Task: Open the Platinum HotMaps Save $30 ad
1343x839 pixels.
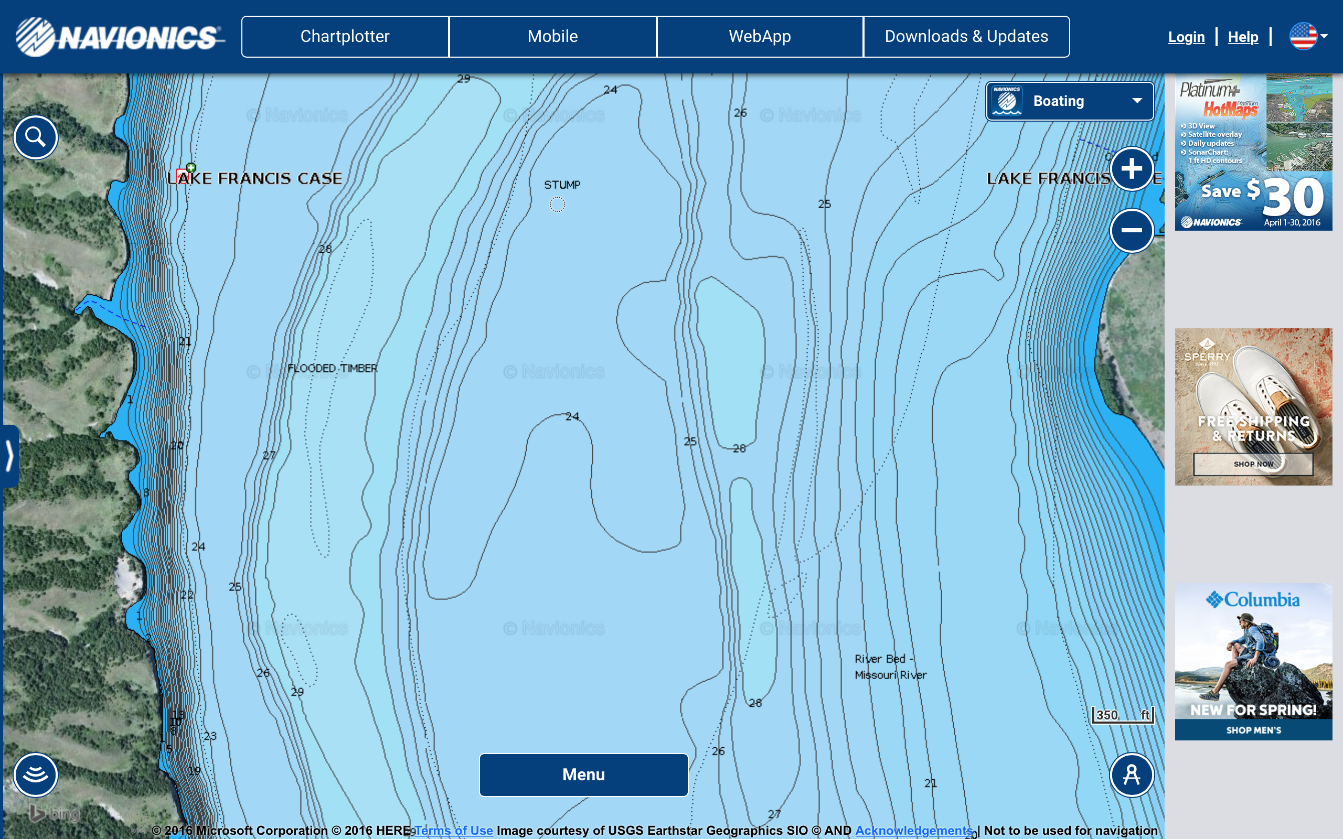Action: click(1253, 152)
